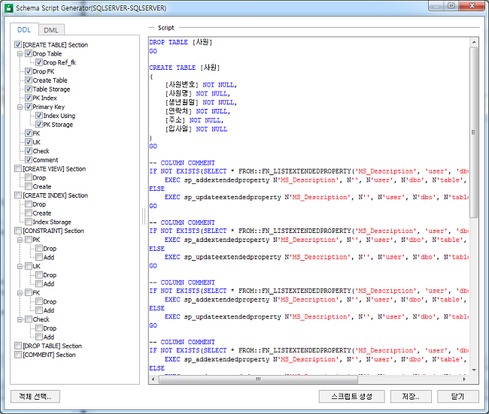Click the scroll down arrow in Script
Viewport: 489px width, 414px height.
coord(474,370)
